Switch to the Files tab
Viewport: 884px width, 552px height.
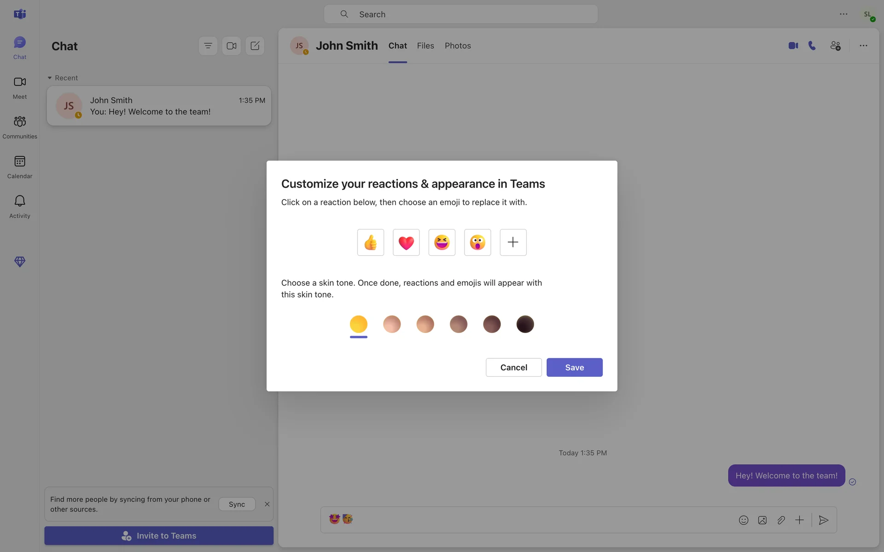click(425, 46)
